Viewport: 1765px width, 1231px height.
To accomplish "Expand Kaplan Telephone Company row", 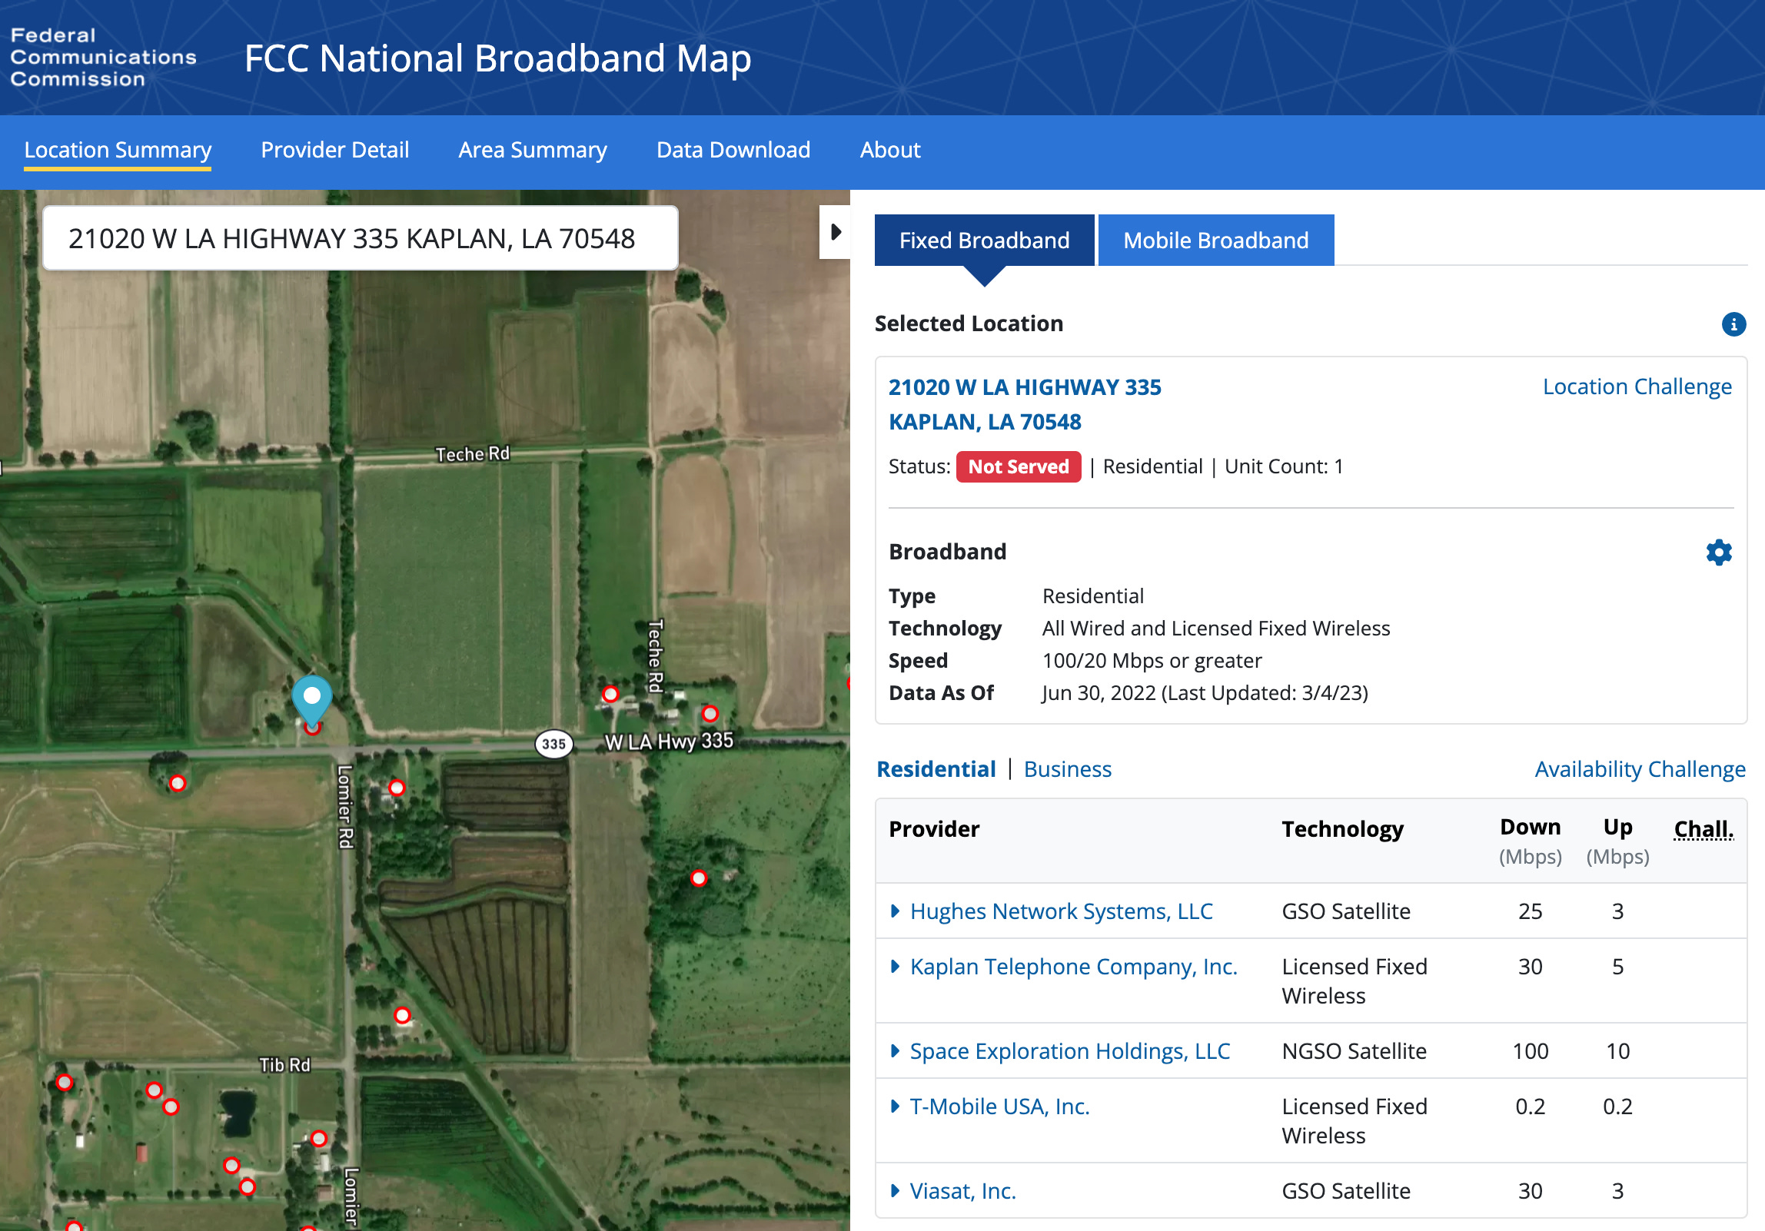I will click(895, 967).
